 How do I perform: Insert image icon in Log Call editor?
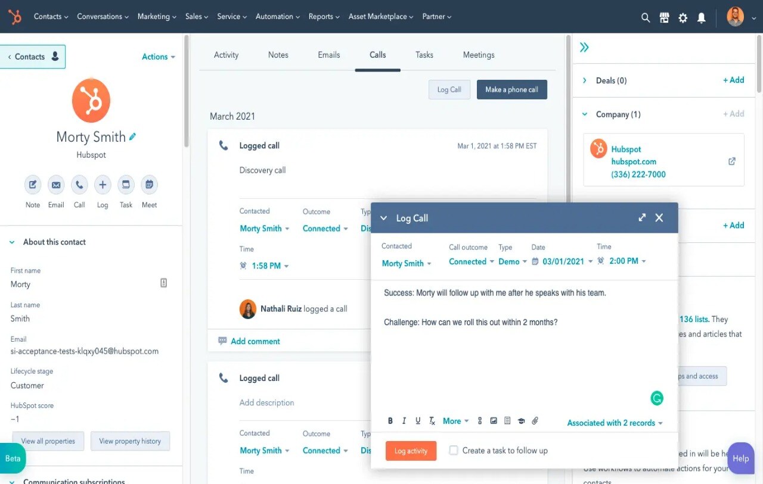pyautogui.click(x=494, y=421)
